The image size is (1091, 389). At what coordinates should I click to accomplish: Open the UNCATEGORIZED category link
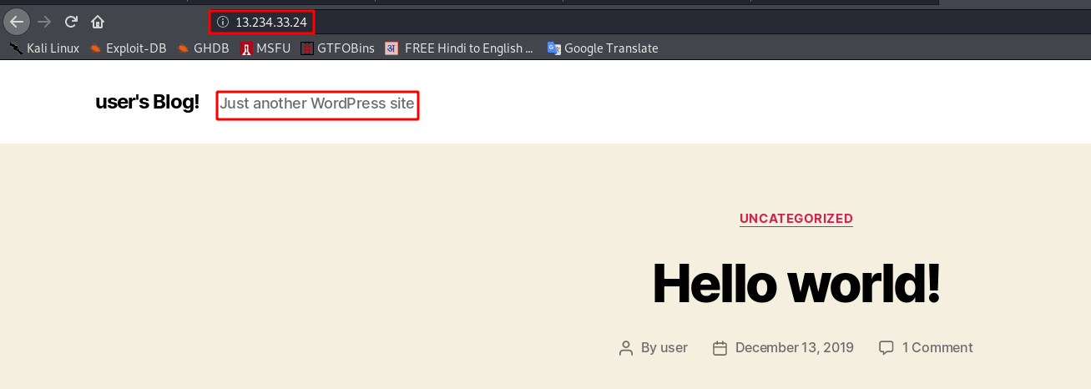pyautogui.click(x=796, y=219)
